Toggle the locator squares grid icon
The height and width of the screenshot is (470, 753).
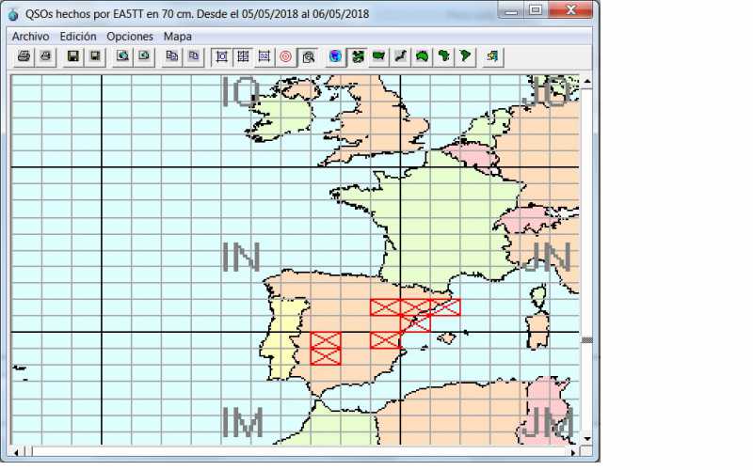(x=243, y=56)
